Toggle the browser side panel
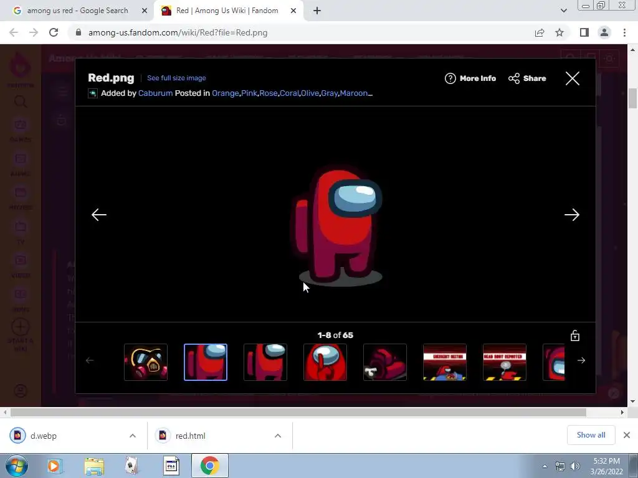638x478 pixels. tap(584, 32)
